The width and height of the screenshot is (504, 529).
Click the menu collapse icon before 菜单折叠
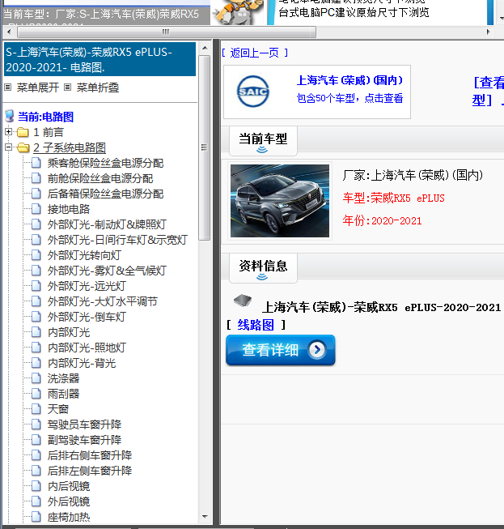[68, 87]
